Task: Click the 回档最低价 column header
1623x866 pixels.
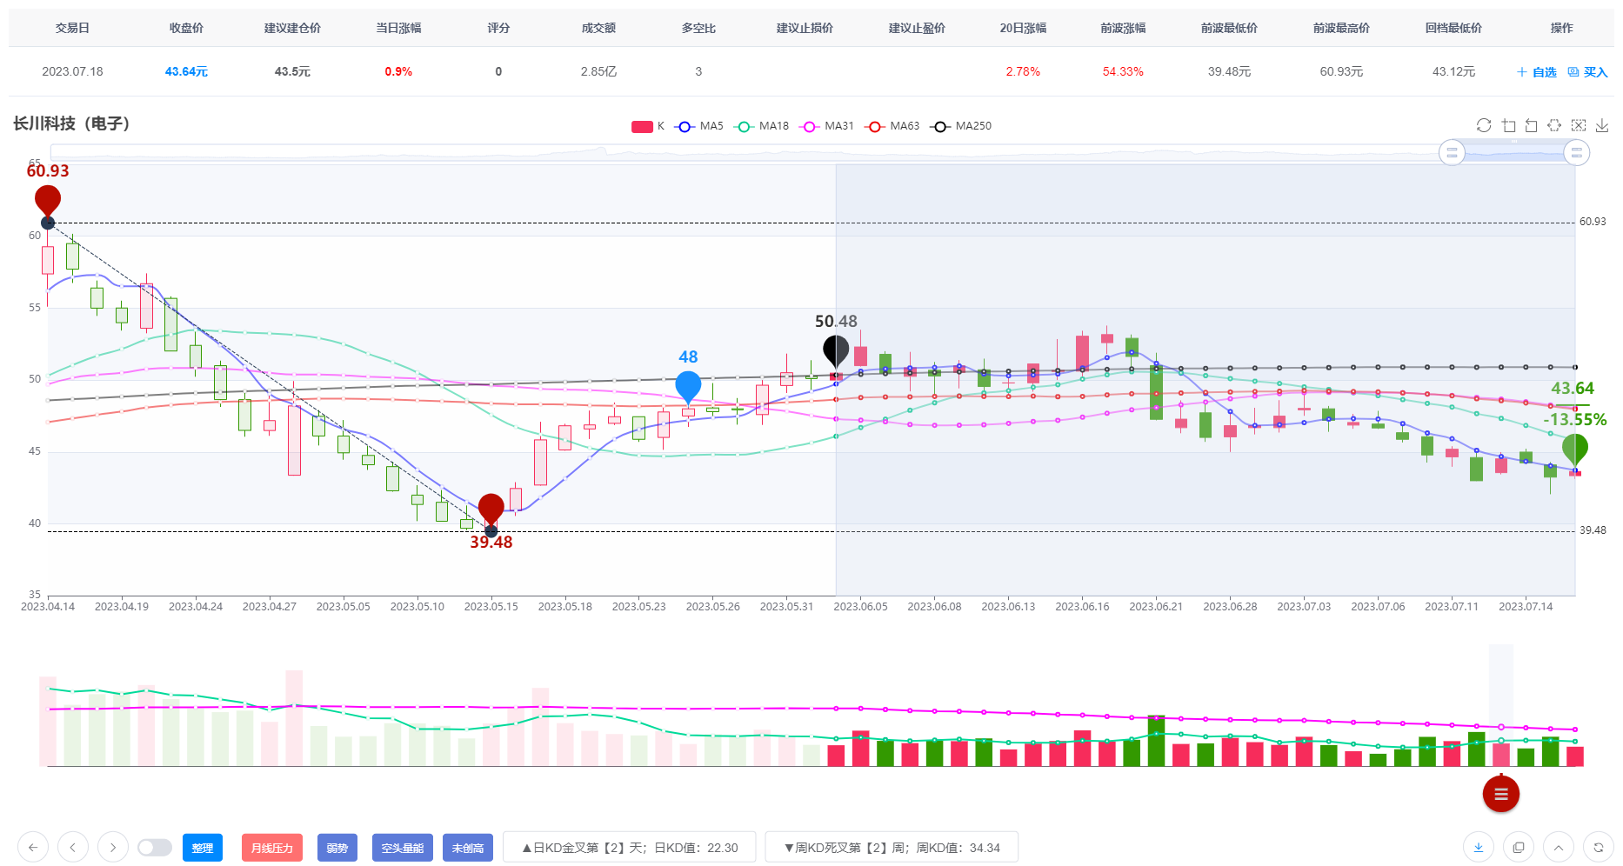Action: click(1453, 28)
